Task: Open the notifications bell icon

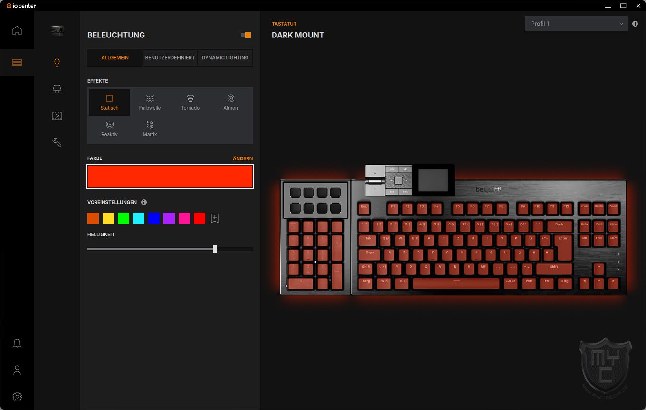Action: pyautogui.click(x=17, y=344)
